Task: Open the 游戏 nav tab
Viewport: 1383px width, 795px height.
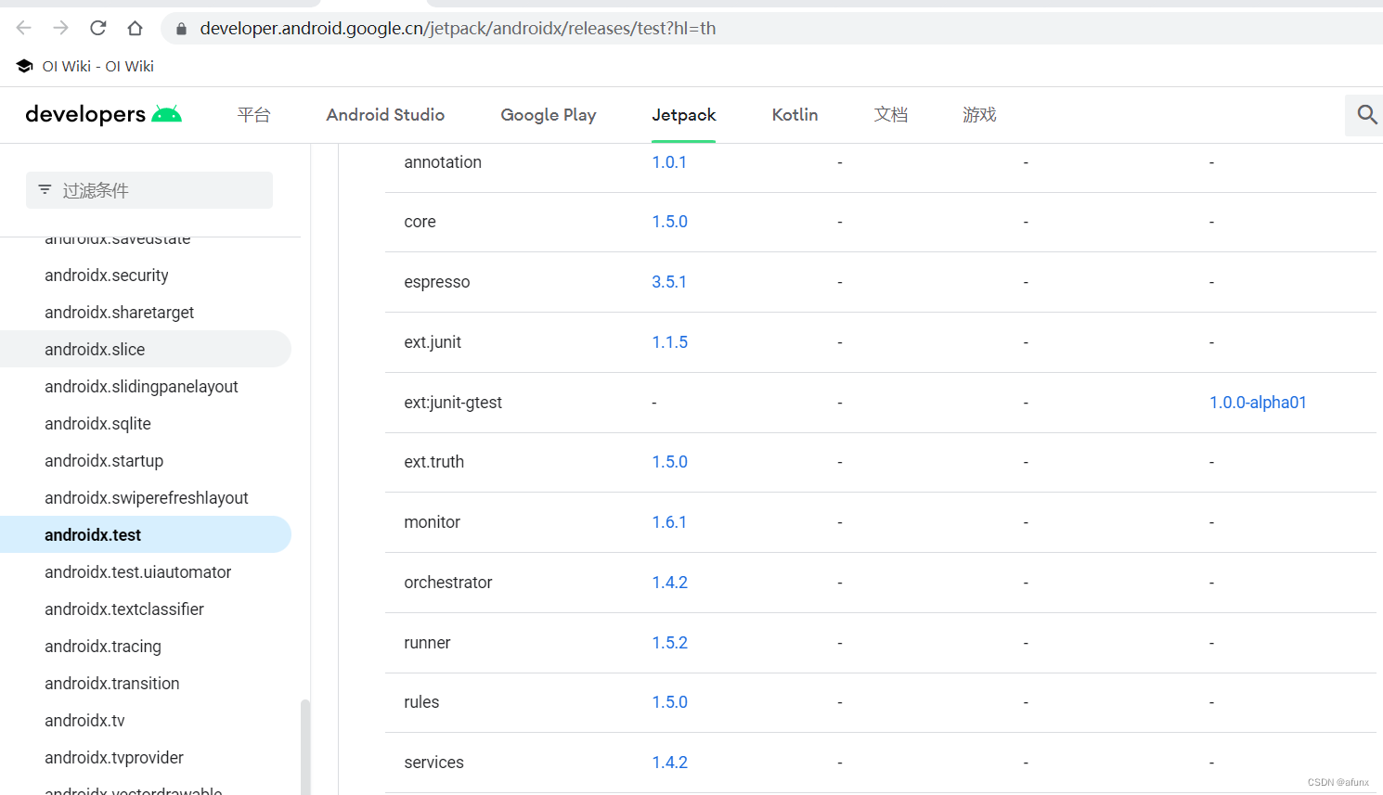Action: (979, 114)
